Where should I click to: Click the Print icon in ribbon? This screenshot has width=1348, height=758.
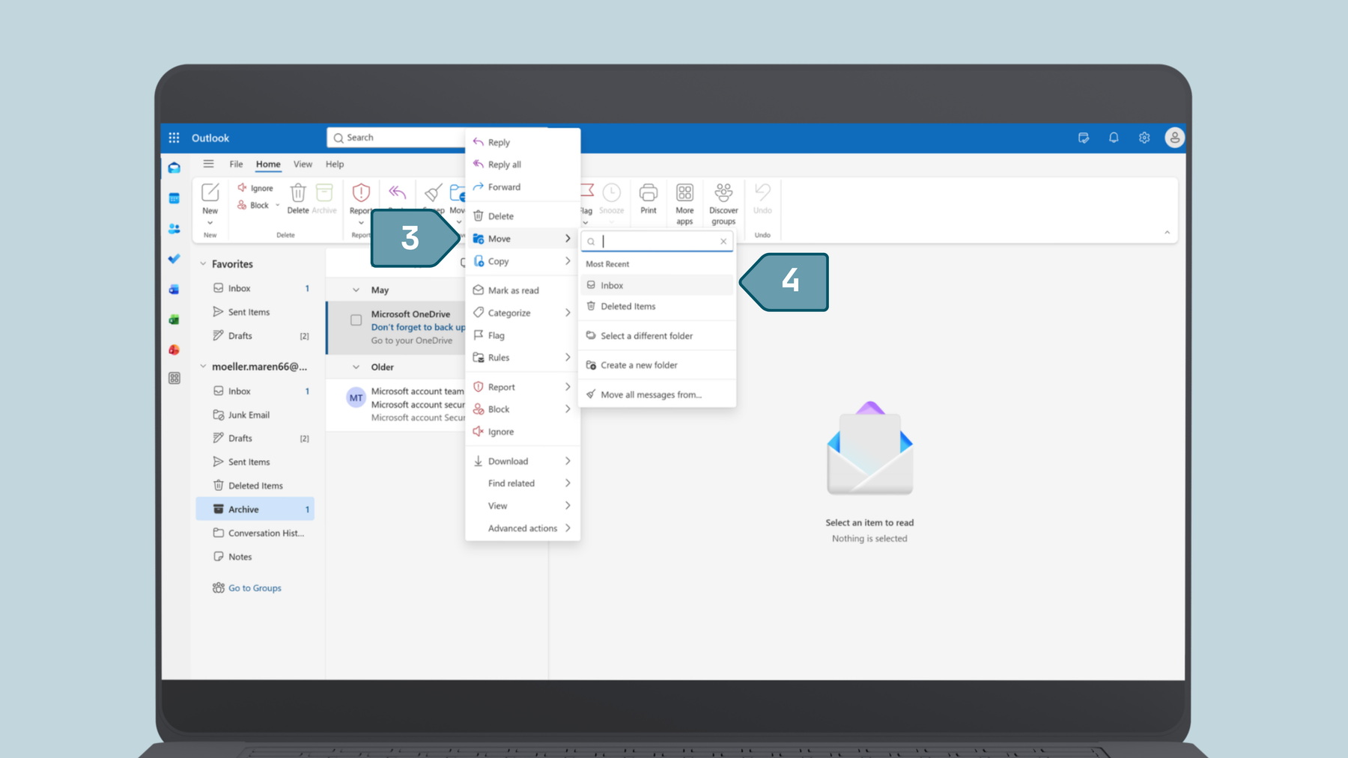point(649,192)
